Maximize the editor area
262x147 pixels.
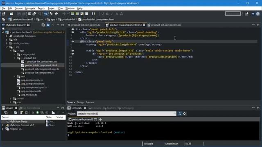(x=258, y=25)
